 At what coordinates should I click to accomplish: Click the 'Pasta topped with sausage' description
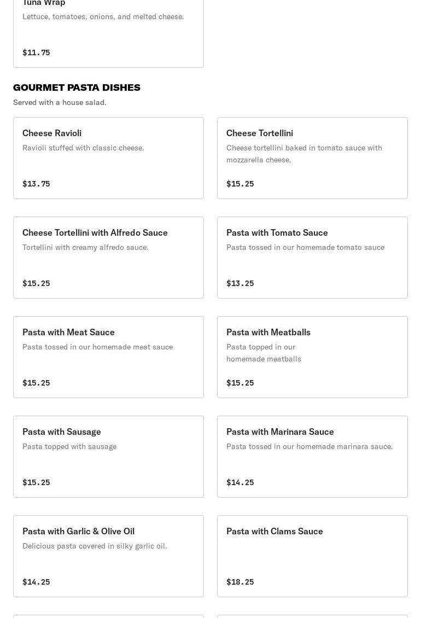click(x=69, y=446)
